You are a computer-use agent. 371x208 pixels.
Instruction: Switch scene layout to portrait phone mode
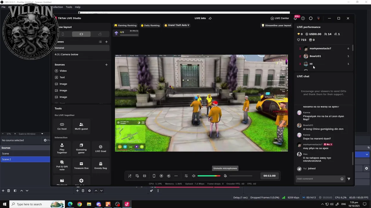click(63, 34)
